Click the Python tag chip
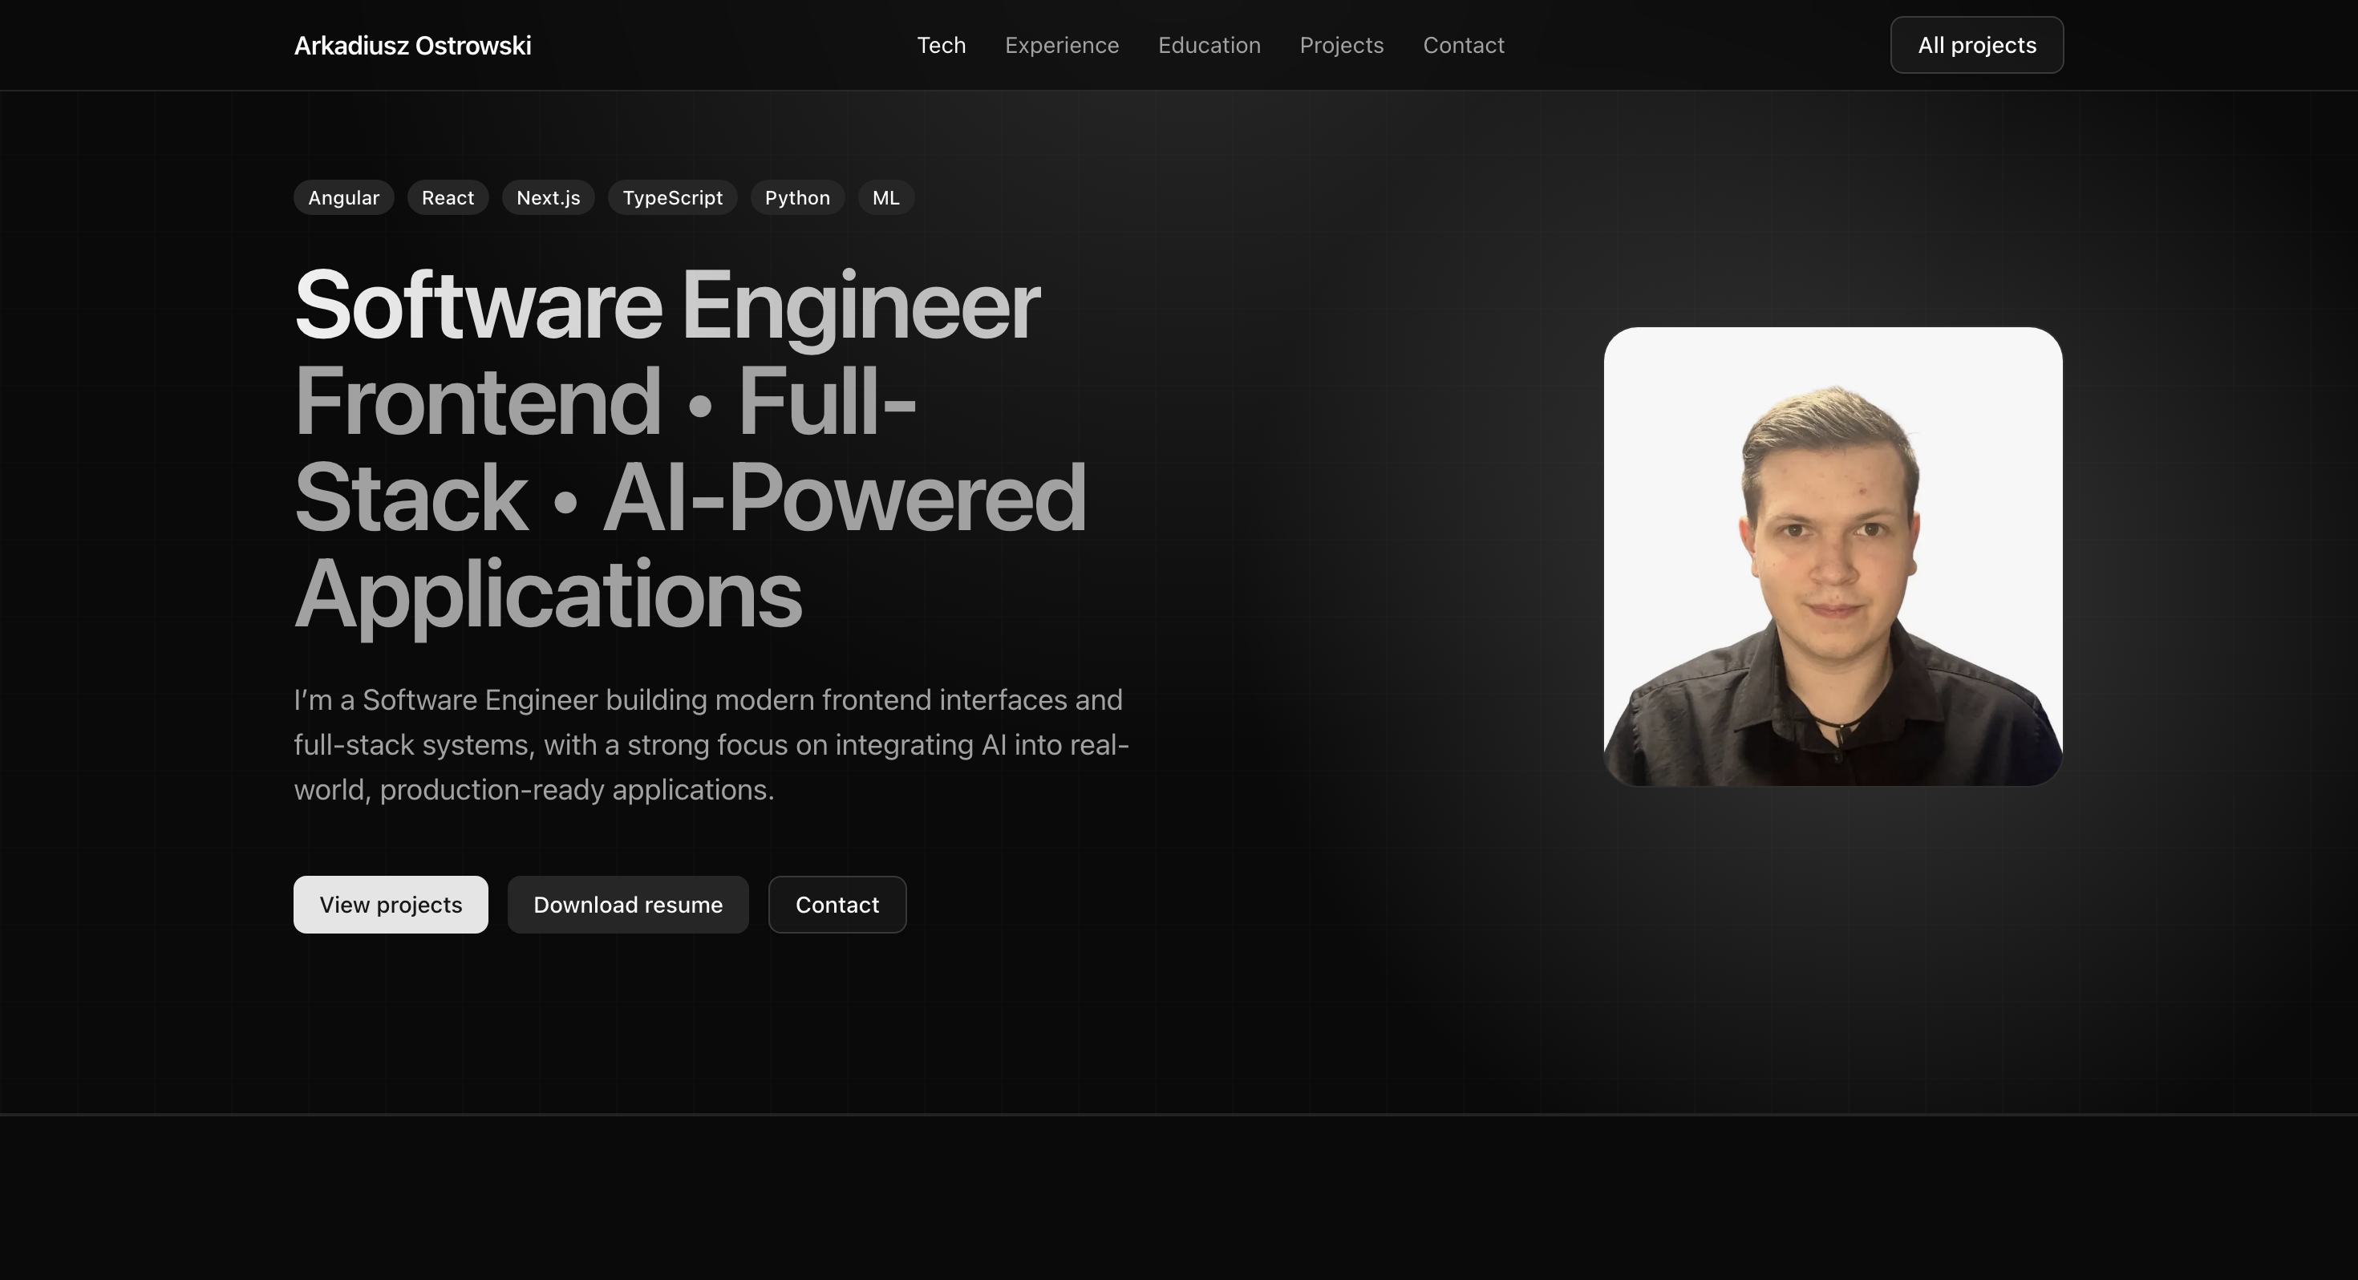This screenshot has width=2358, height=1280. click(x=797, y=198)
